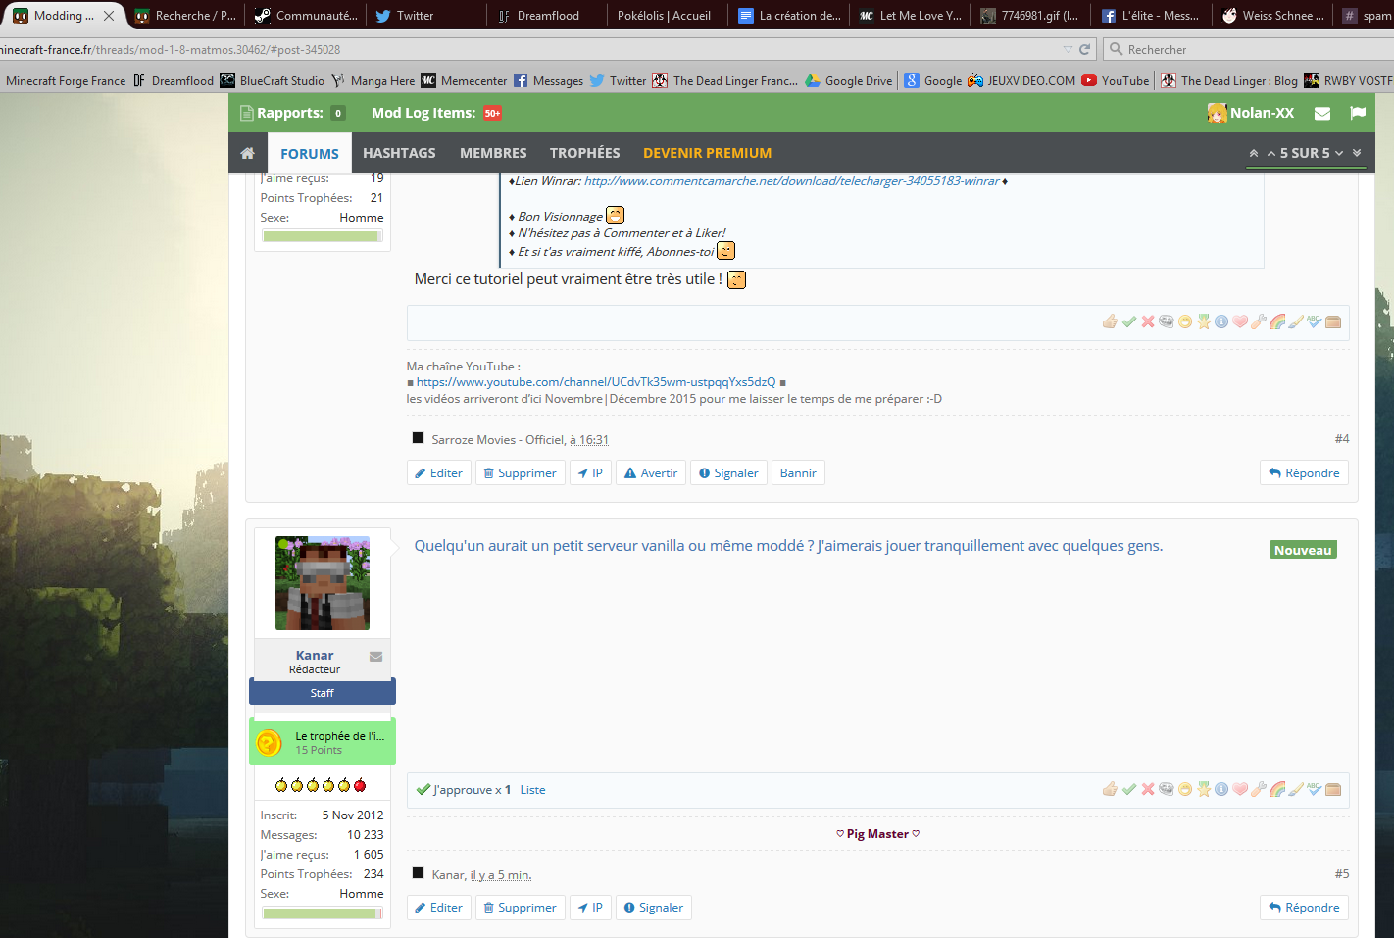Click the gold star medal rating on Sarroze's post
Screen dimensions: 1394x938
click(1204, 321)
